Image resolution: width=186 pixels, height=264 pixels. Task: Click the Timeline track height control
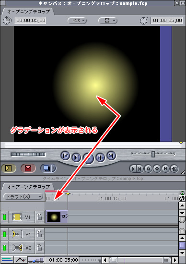[x=36, y=260]
